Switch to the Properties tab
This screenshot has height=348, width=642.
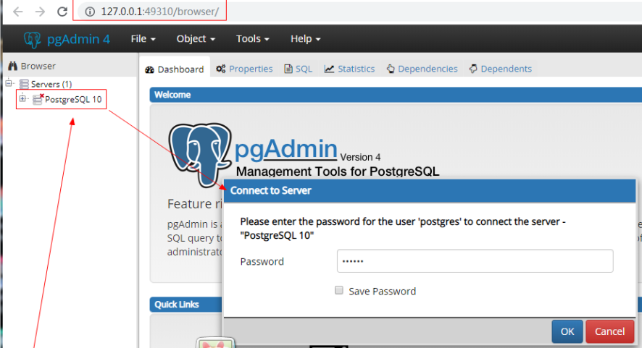coord(244,69)
